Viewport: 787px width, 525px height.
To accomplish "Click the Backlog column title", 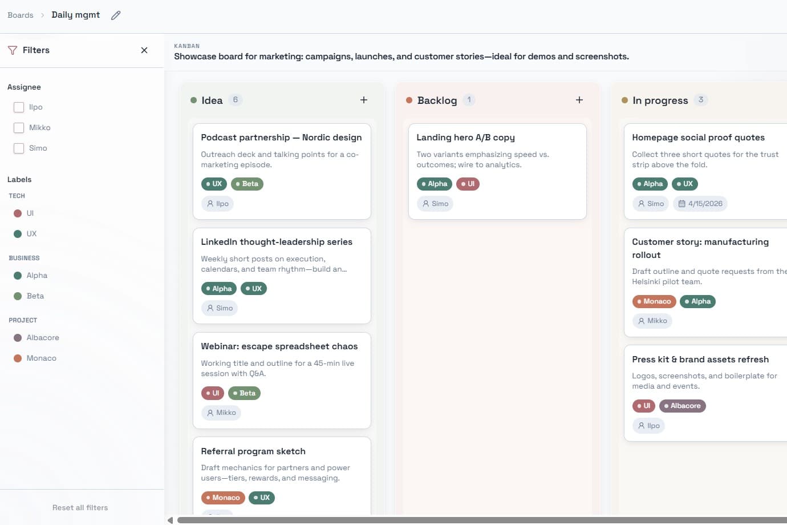I will click(437, 100).
